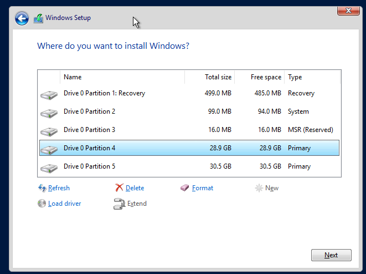Select the Drive 0 Partition 3 name

point(89,130)
